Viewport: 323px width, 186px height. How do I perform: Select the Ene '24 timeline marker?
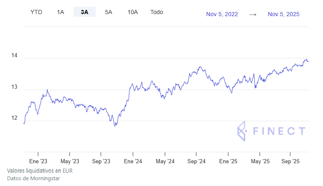133,161
